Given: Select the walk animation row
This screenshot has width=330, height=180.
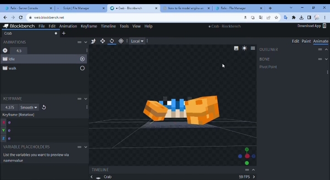Looking at the screenshot, I should (44, 68).
